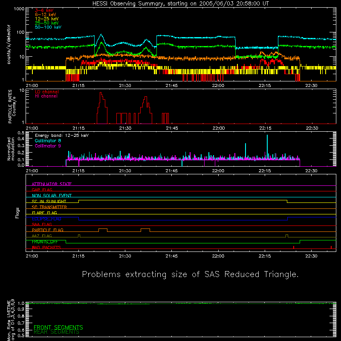
Task: Click the 'counts/s/detector' vertical axis label
Action: coord(9,44)
